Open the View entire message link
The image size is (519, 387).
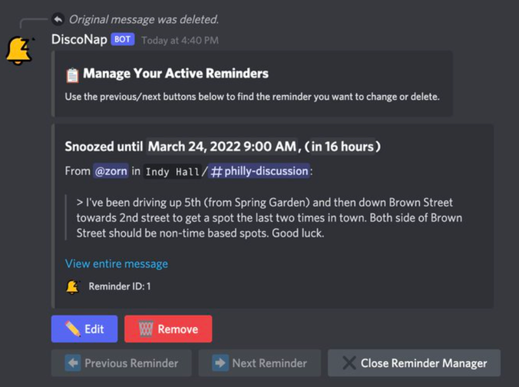[x=117, y=264]
